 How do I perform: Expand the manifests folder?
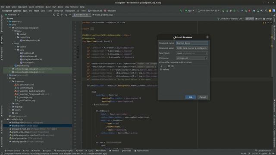[x=8, y=22]
